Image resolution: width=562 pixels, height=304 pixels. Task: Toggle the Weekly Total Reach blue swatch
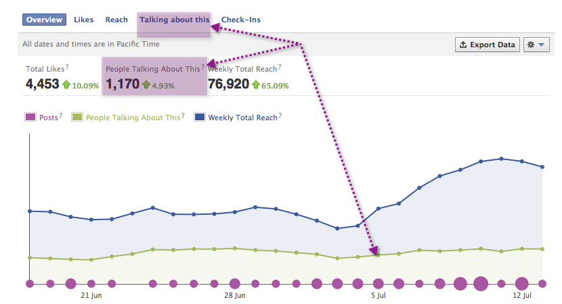(200, 118)
